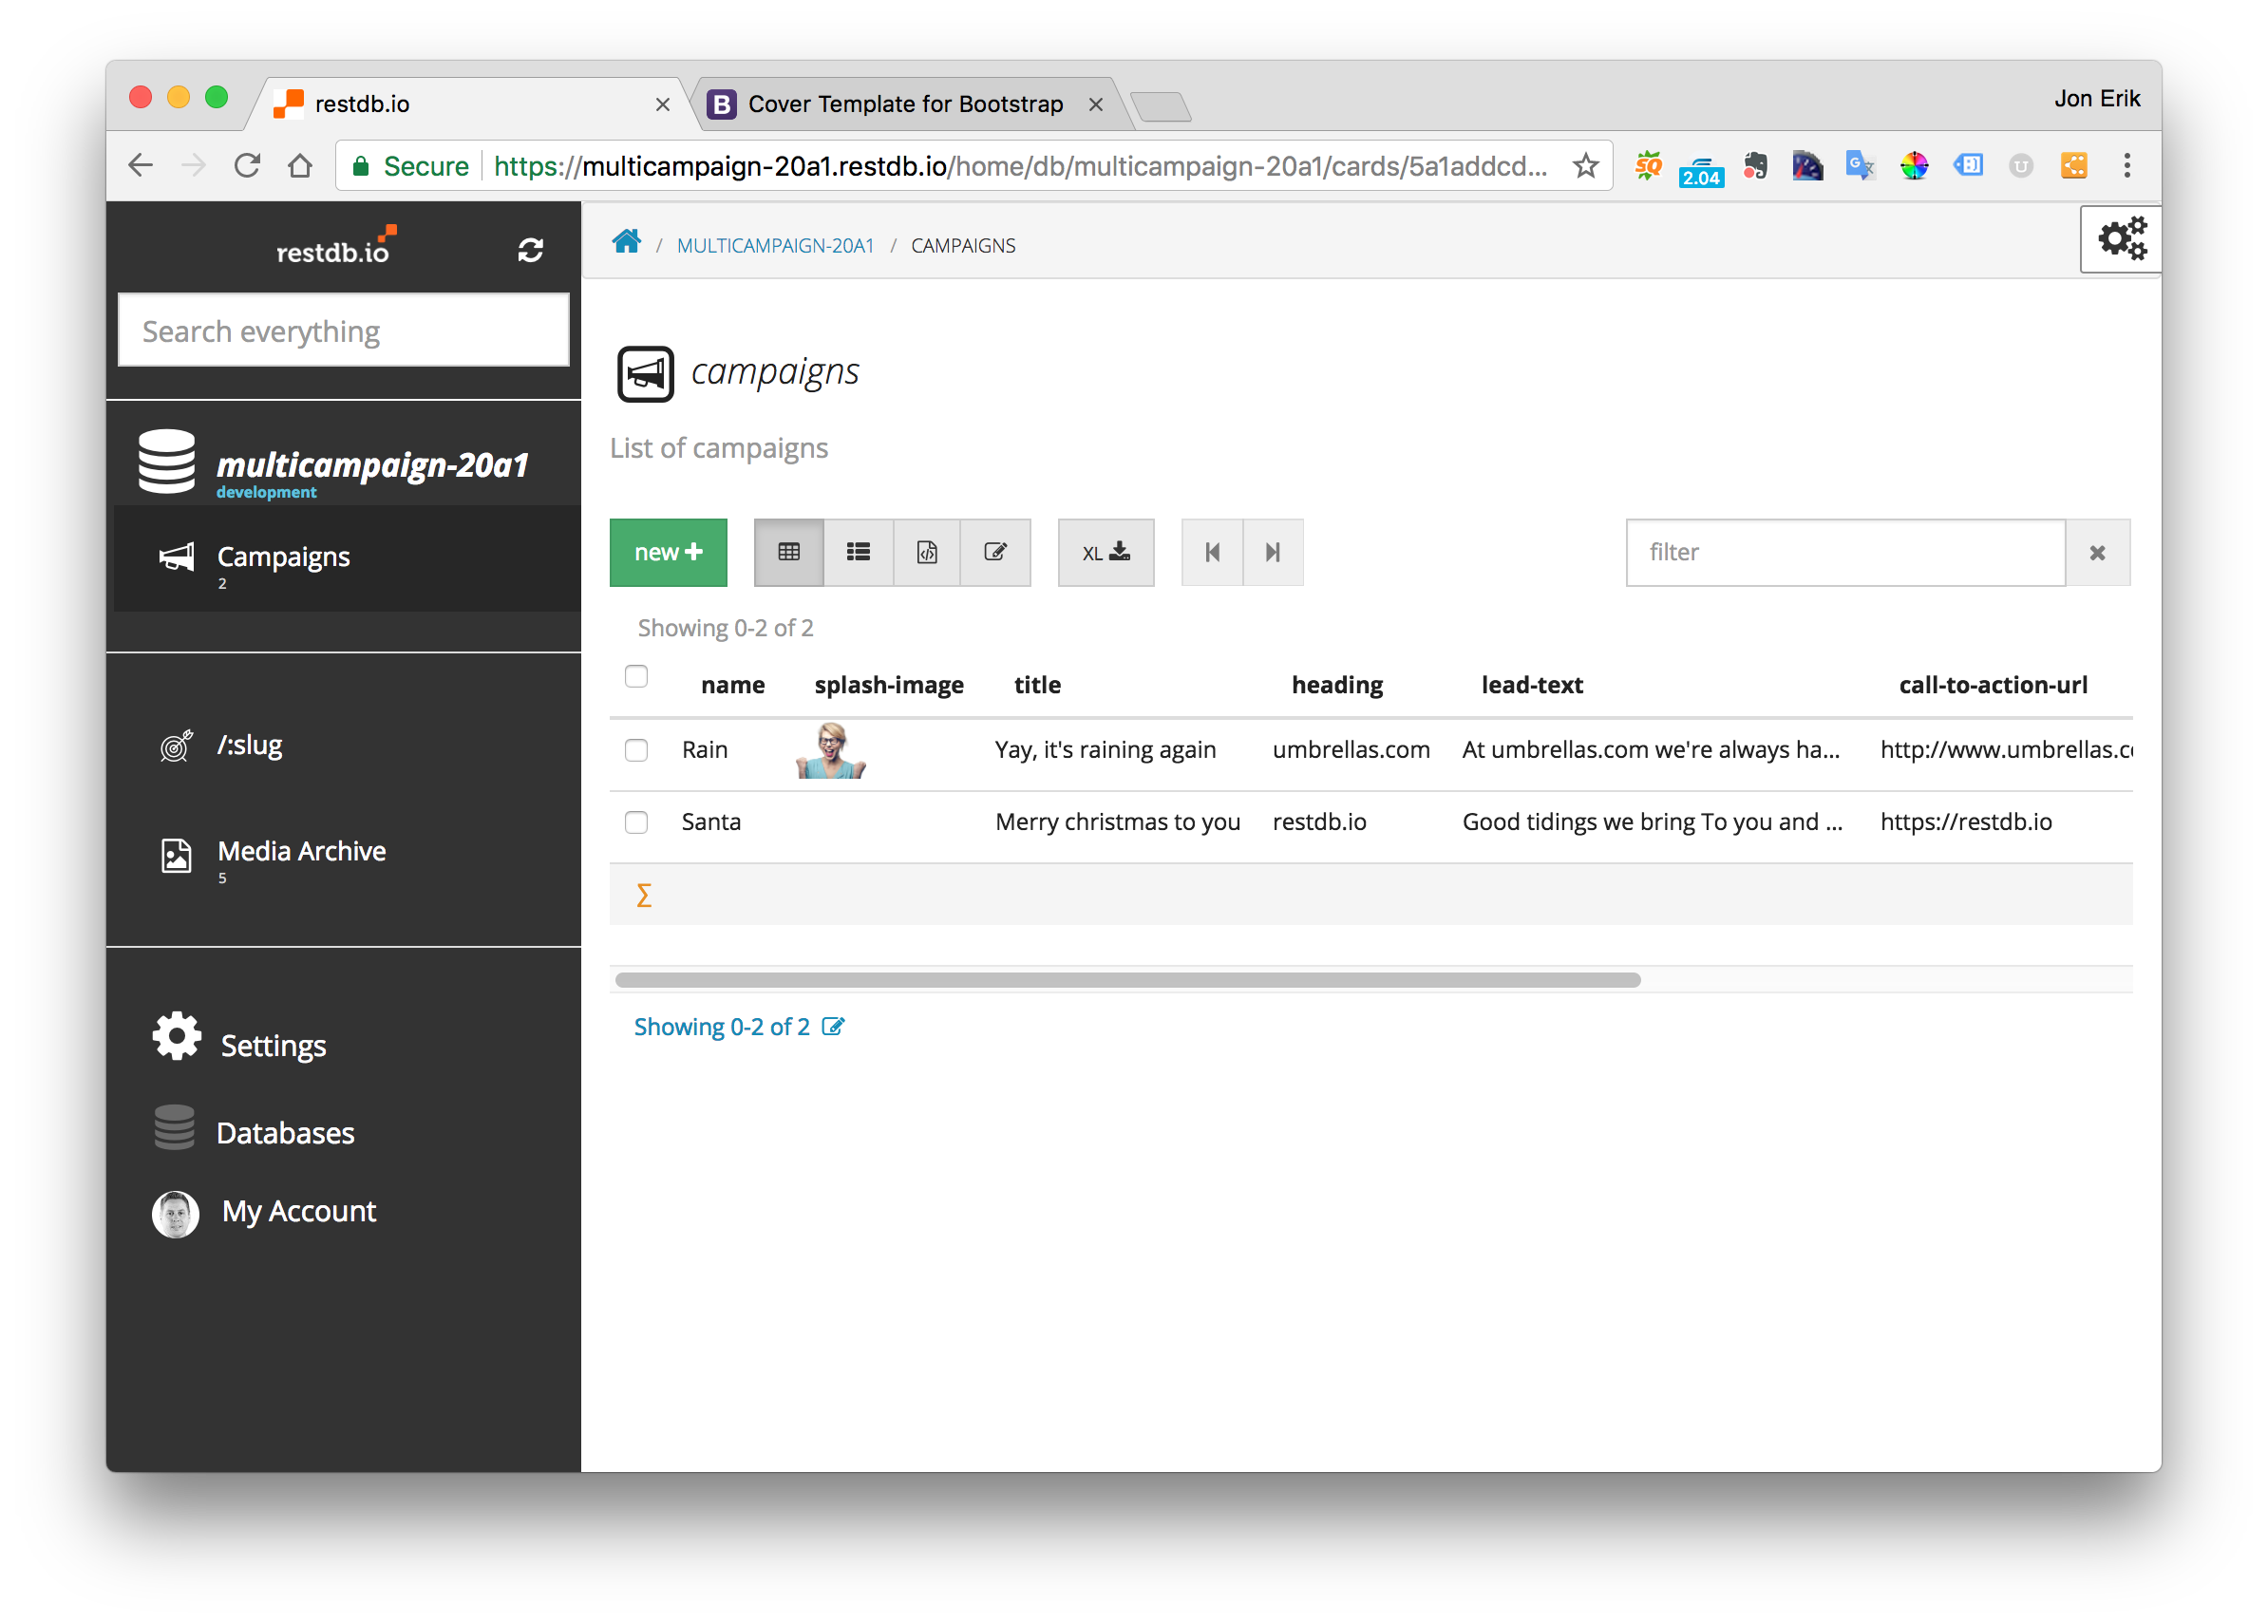The width and height of the screenshot is (2268, 1624).
Task: Click 'Merry christmas to you' title cell
Action: [x=1117, y=822]
